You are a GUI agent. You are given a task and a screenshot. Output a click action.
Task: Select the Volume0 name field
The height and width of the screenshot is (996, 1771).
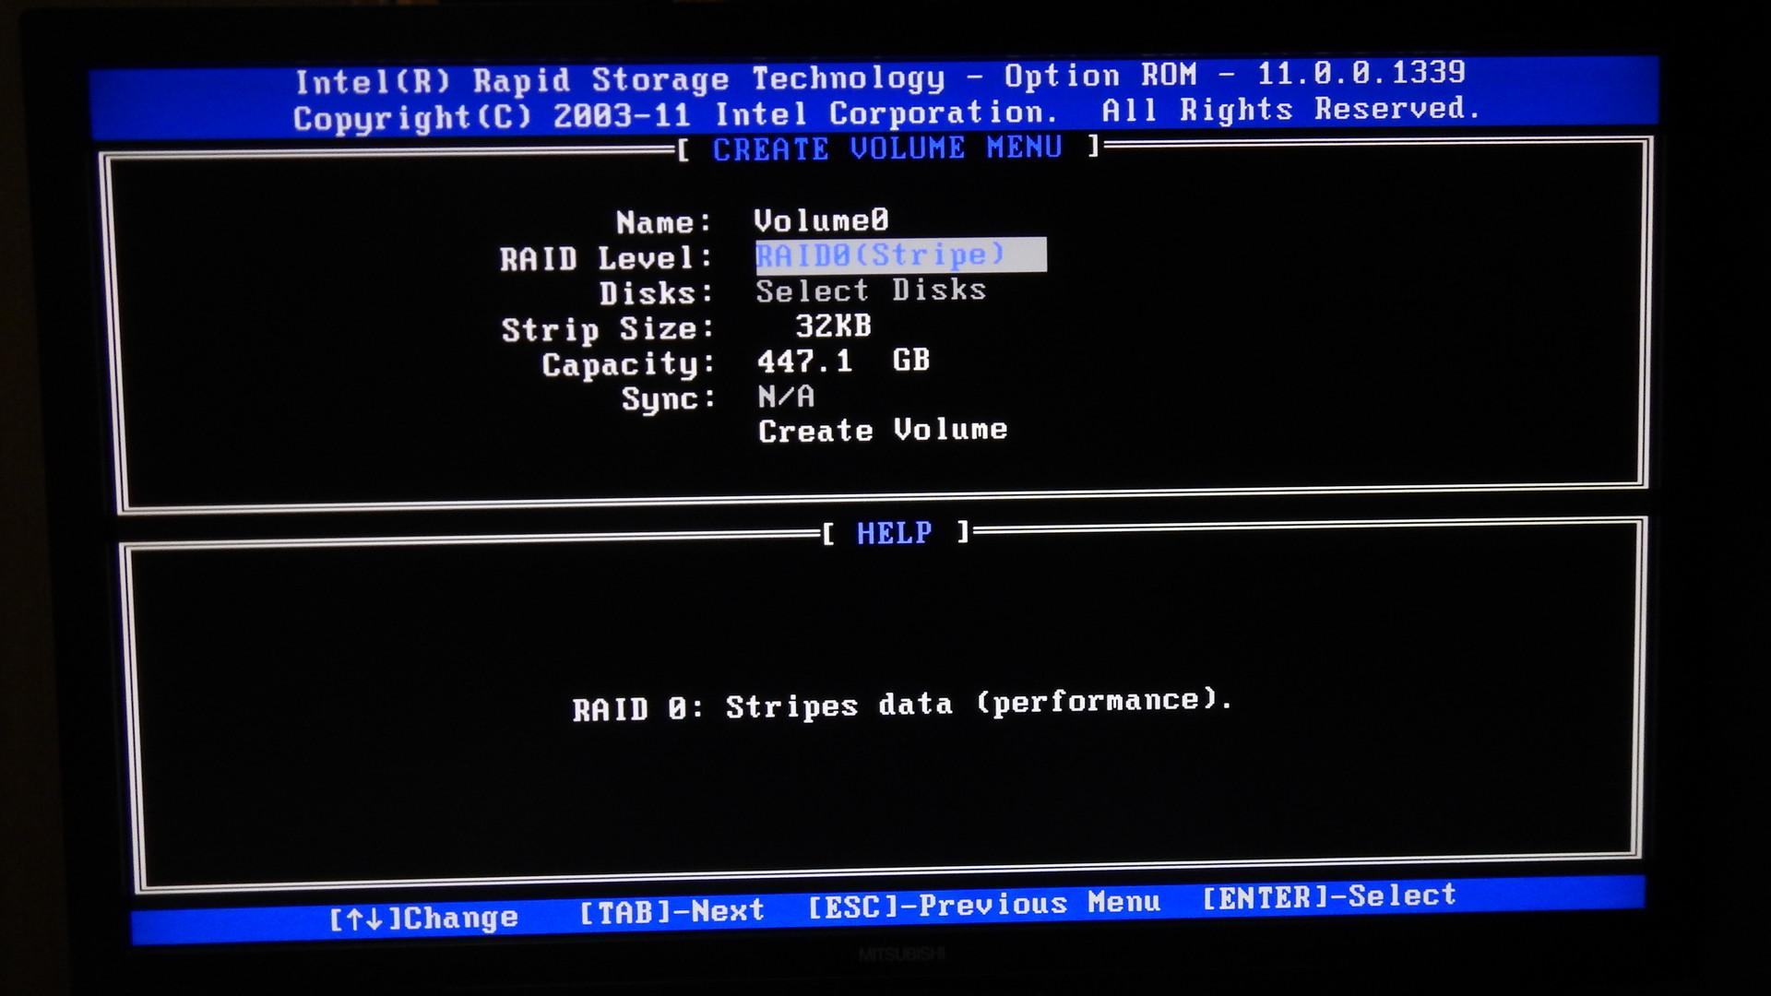point(821,220)
